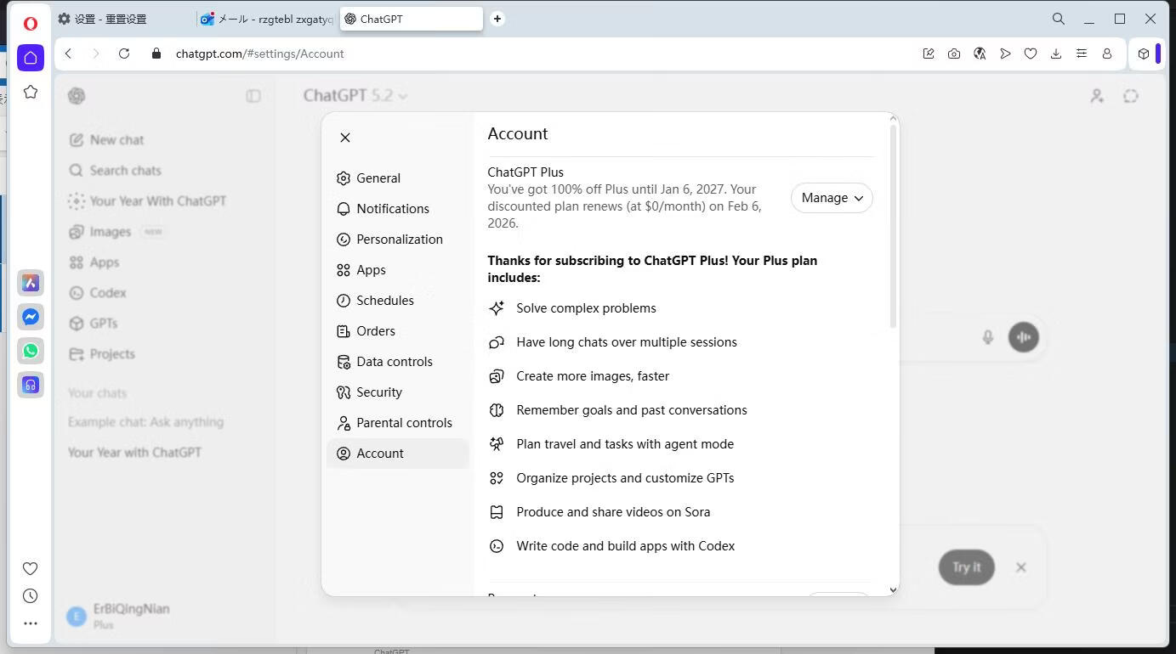Reload the current page
Screen dimensions: 1176x654
124,54
